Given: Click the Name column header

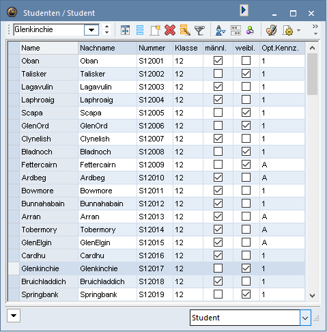Looking at the screenshot, I should pos(48,48).
